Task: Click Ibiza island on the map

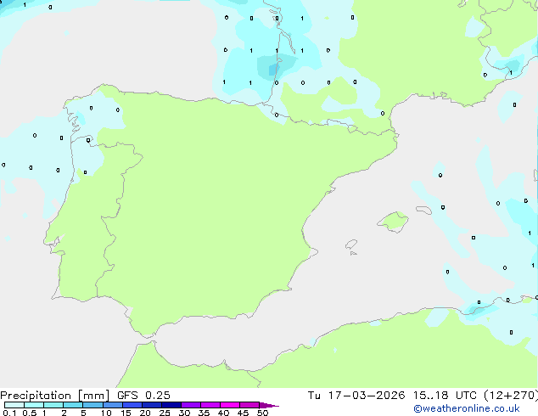Action: [x=351, y=245]
